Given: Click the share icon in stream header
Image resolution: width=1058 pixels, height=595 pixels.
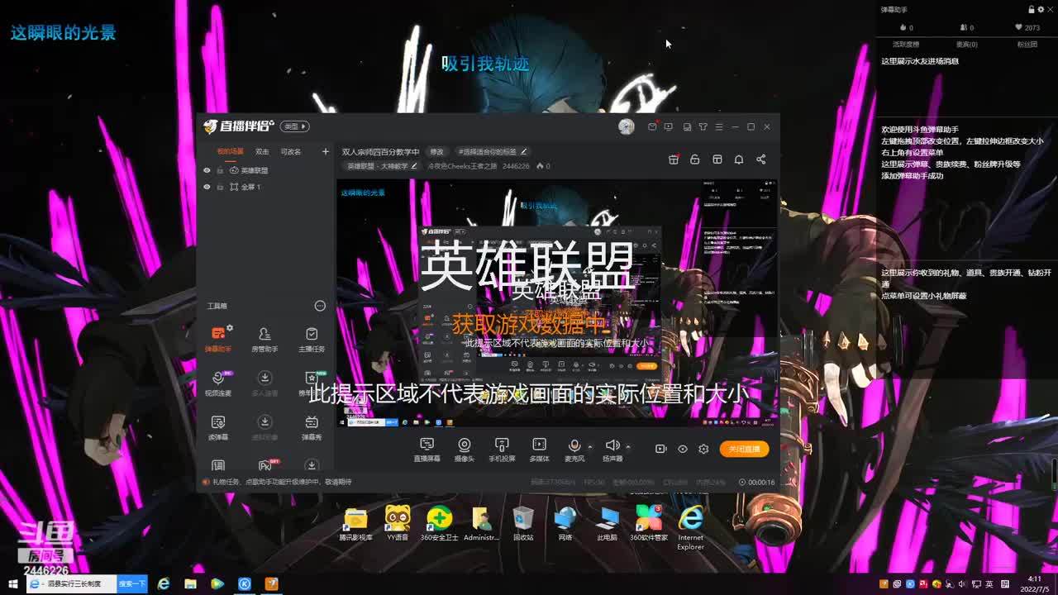Looking at the screenshot, I should click(760, 159).
